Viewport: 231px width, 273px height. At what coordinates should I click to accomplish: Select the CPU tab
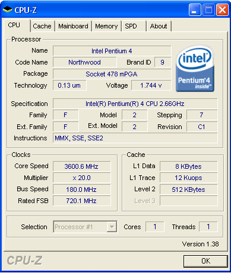(x=16, y=25)
